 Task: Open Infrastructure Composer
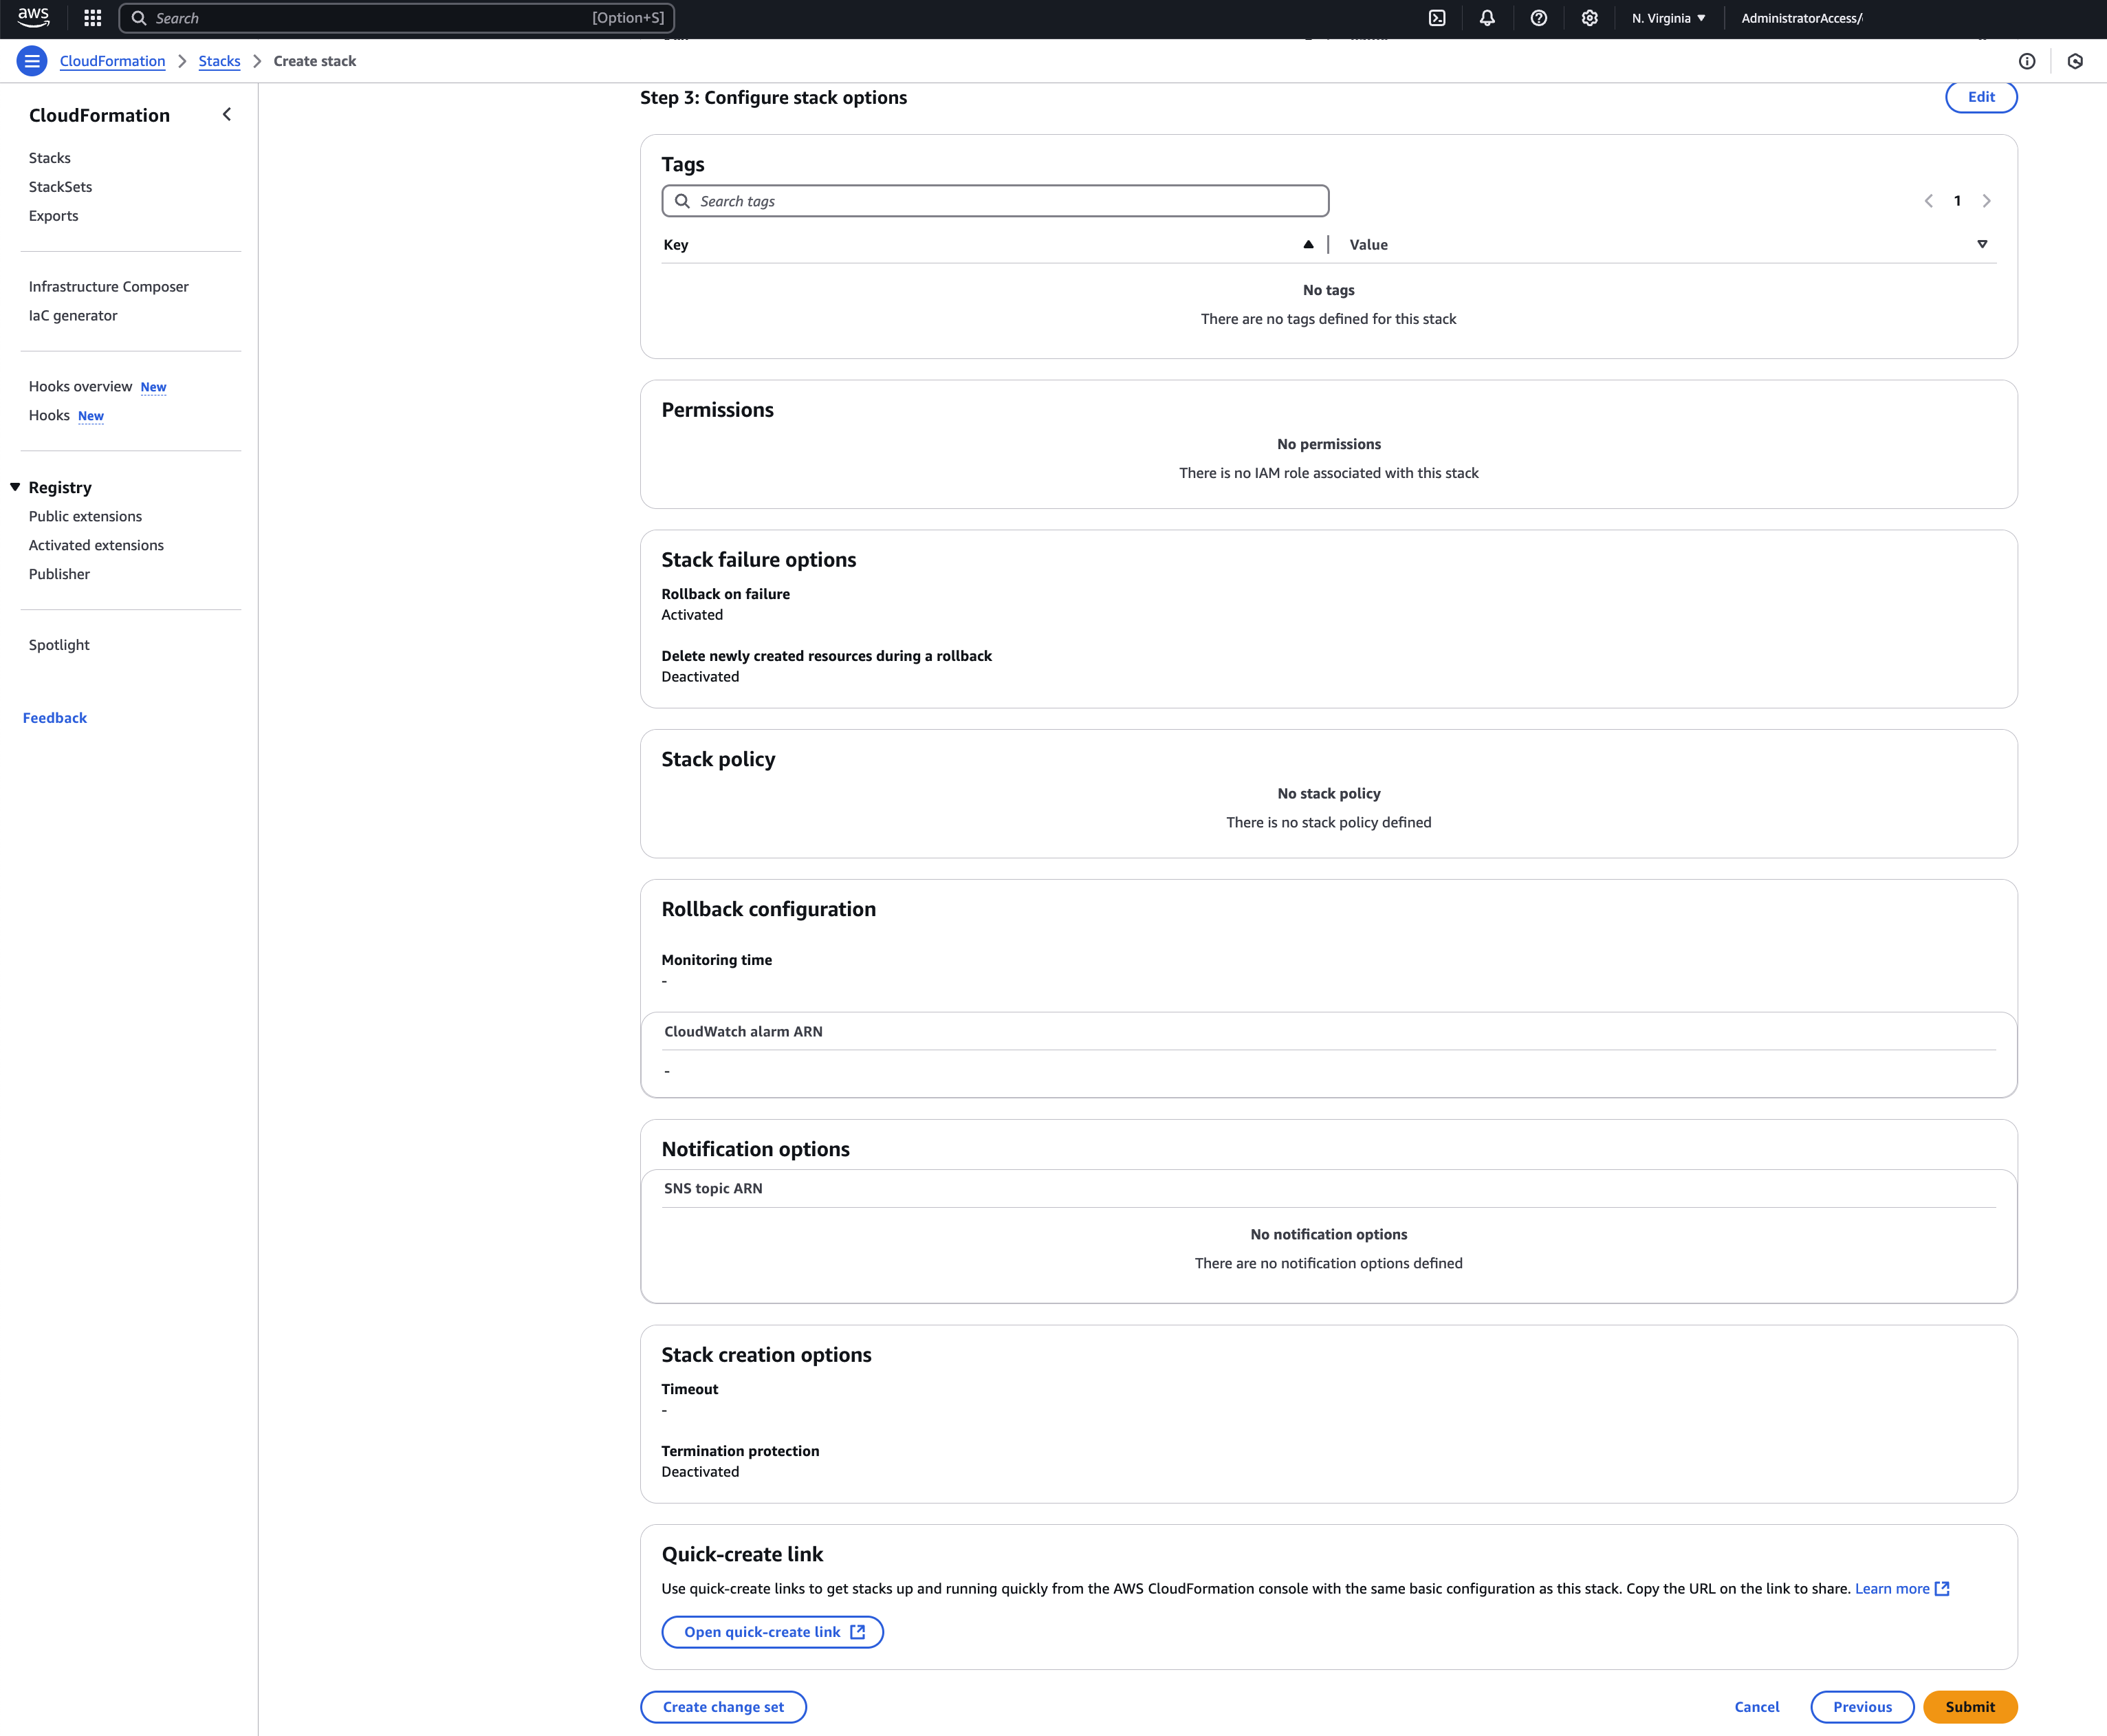109,286
